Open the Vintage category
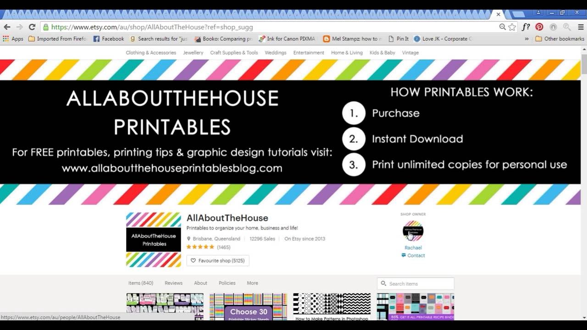The height and width of the screenshot is (330, 587). coord(410,53)
